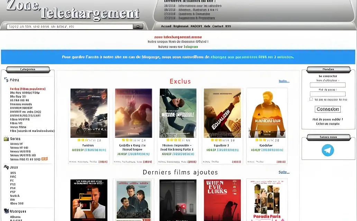Open the poster showing three people's faces
Image resolution: width=357 pixels, height=221 pixels.
coord(134,200)
